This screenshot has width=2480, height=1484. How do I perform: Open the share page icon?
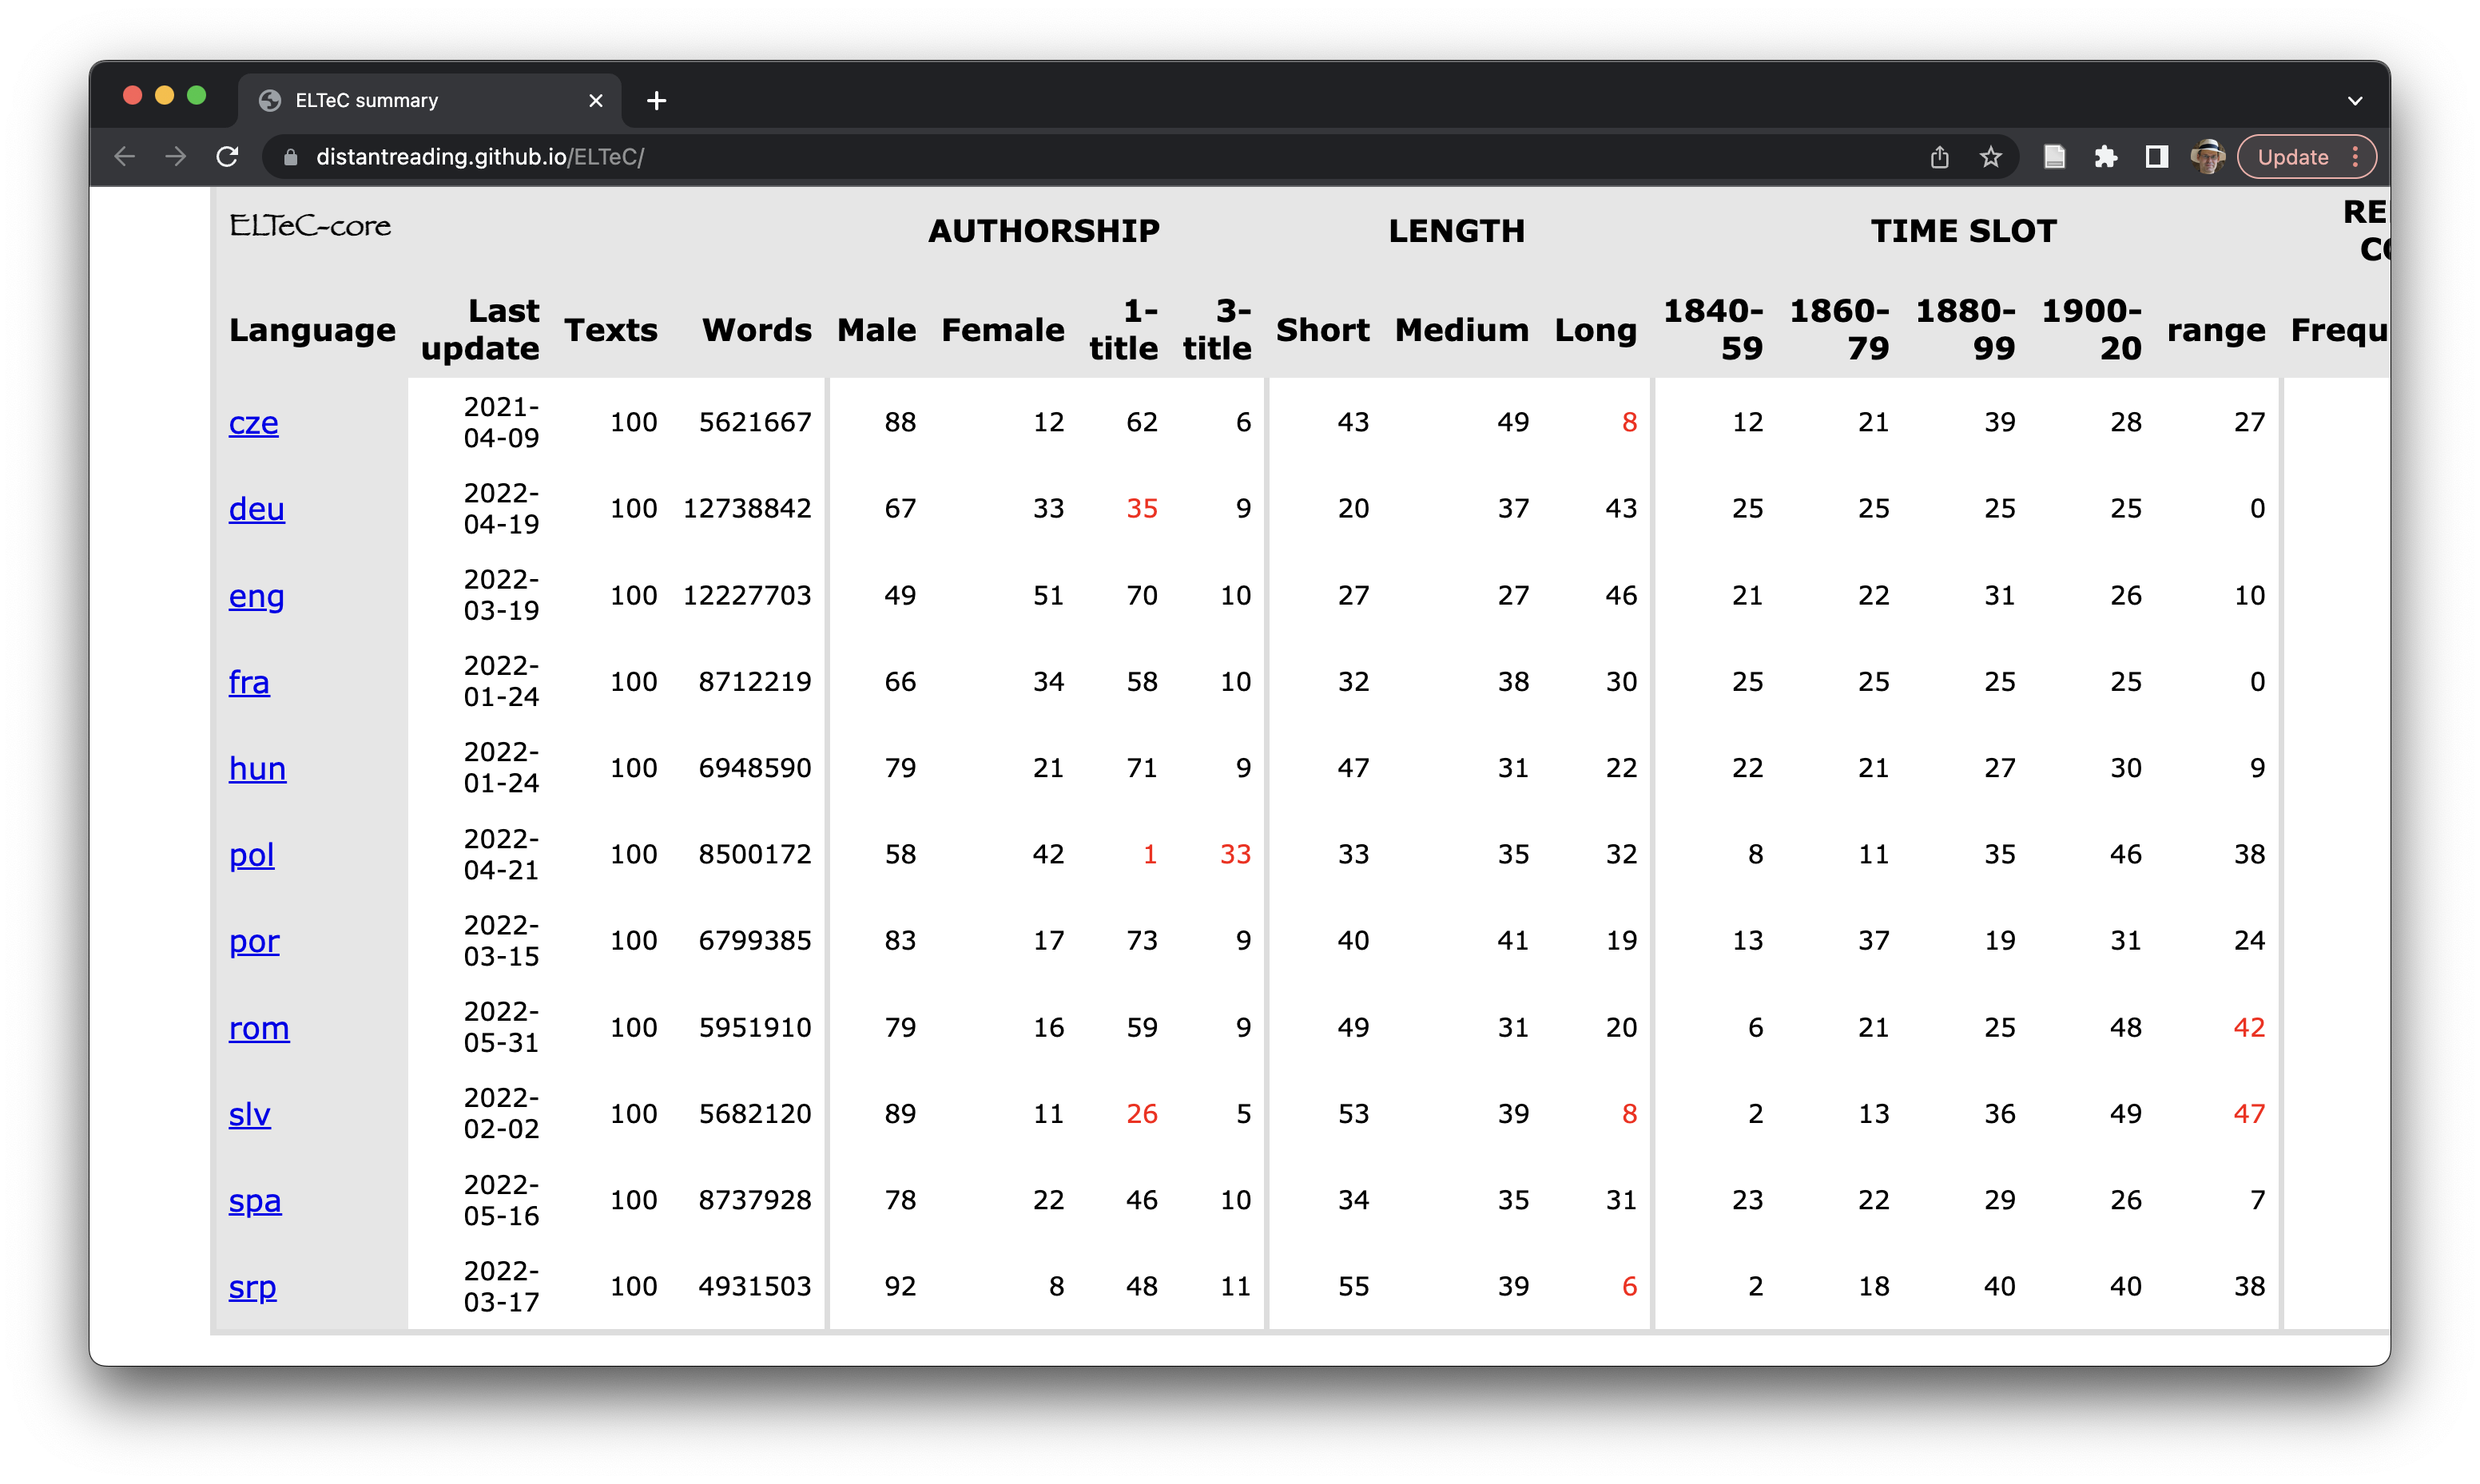1939,157
